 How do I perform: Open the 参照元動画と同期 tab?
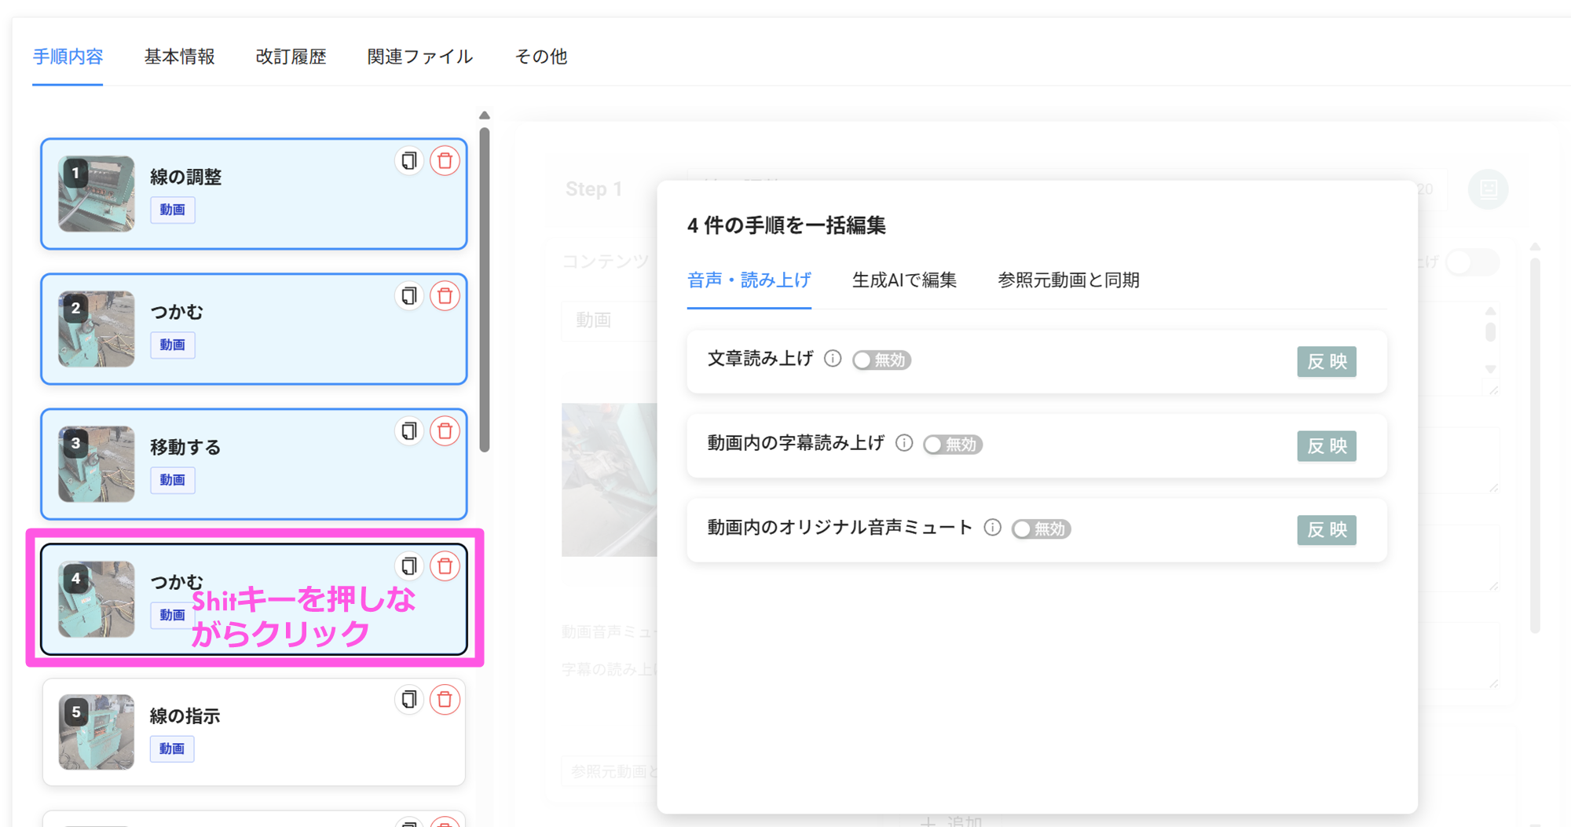(1068, 280)
